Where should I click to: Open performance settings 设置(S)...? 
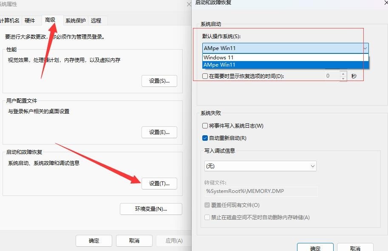point(159,81)
